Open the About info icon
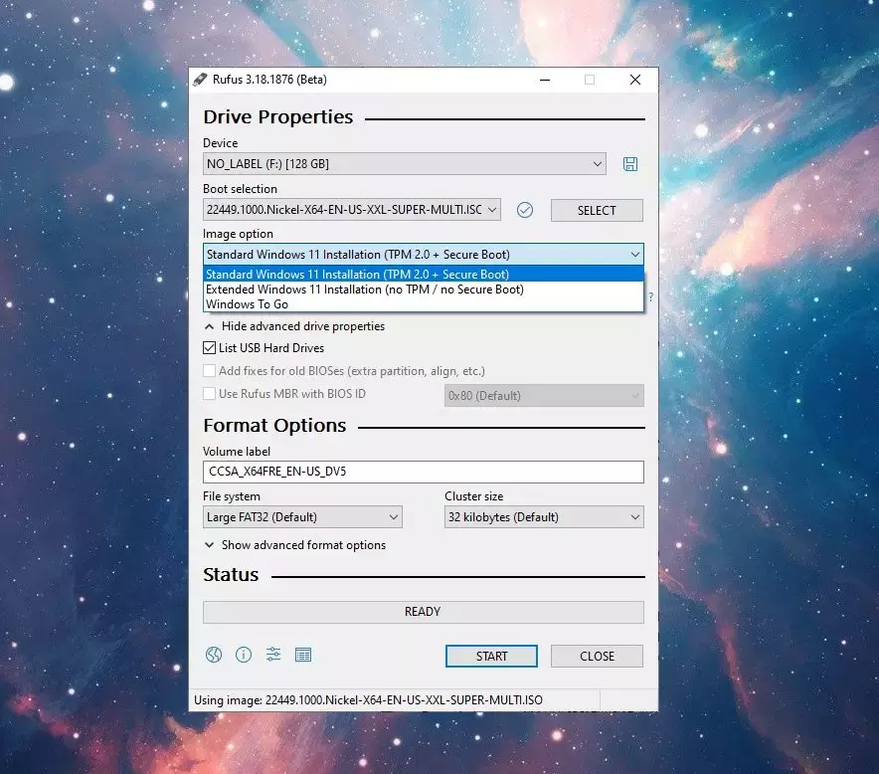 point(244,655)
